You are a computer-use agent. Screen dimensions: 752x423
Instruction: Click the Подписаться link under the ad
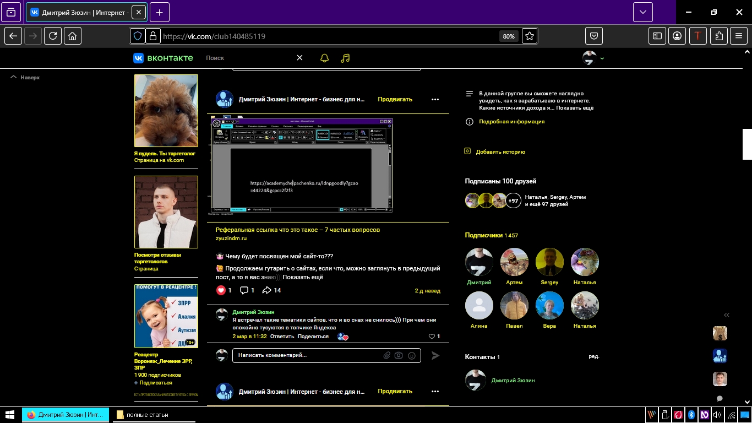(156, 383)
